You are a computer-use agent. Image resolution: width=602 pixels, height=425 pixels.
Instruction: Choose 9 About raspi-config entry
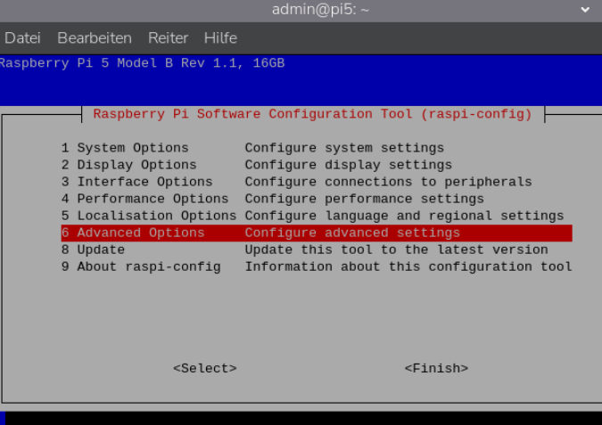pos(140,266)
